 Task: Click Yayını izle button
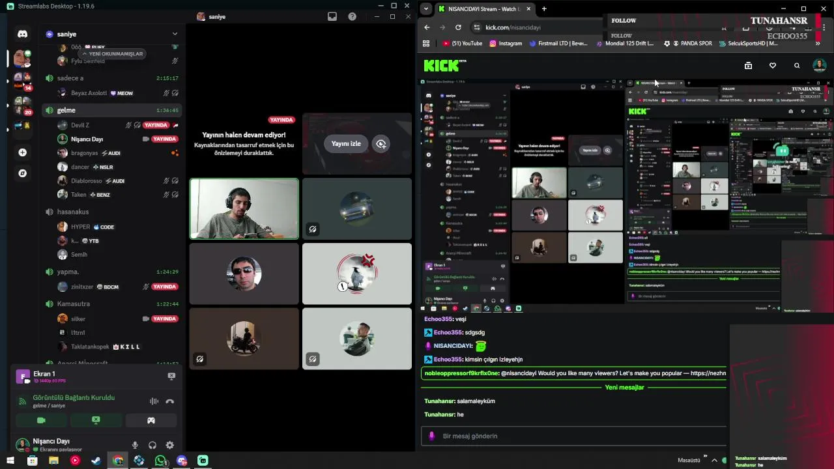(346, 144)
